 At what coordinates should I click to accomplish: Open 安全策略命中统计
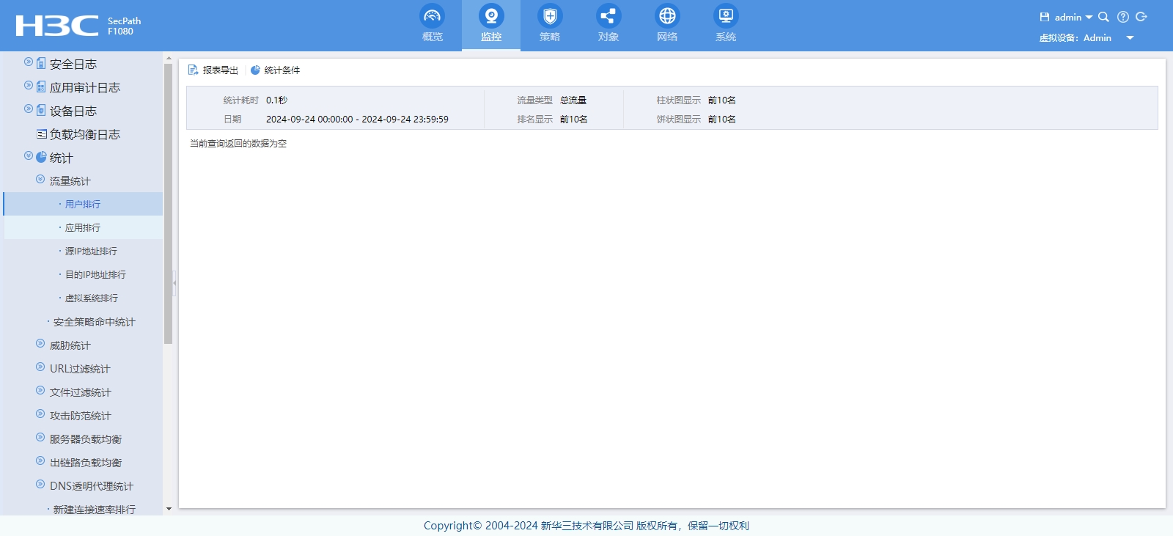[x=94, y=322]
